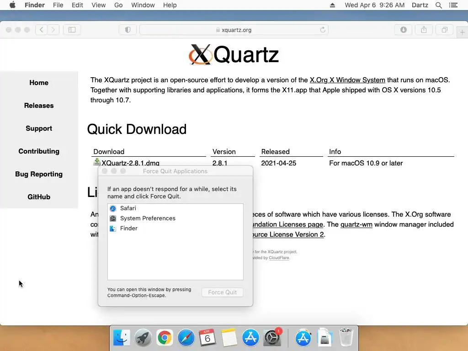468x351 pixels.
Task: Open the Apple menu
Action: point(12,5)
